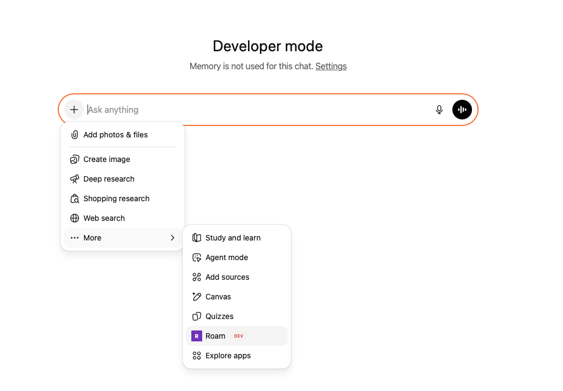
Task: Click the dictation microphone icon
Action: [439, 110]
